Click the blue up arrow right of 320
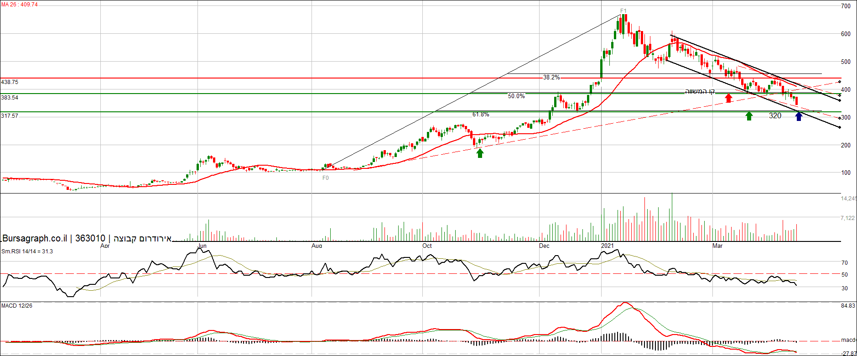857x356 pixels. pyautogui.click(x=799, y=116)
